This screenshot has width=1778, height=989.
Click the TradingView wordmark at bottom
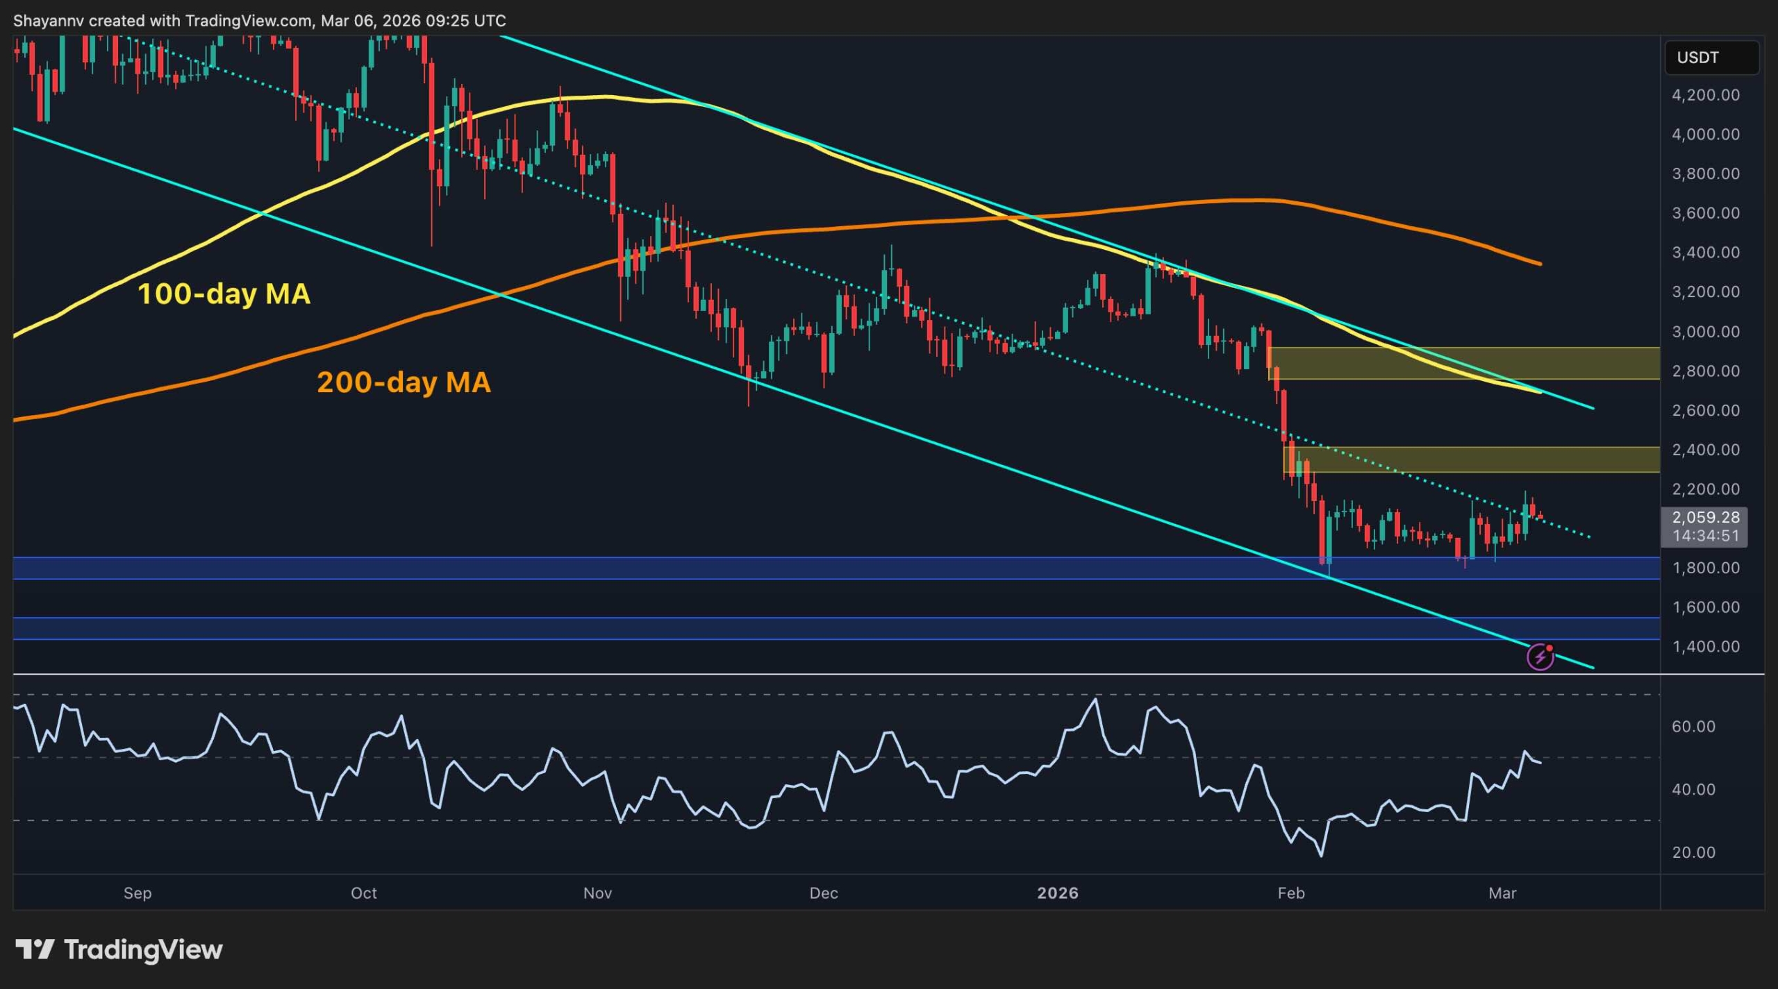click(143, 949)
